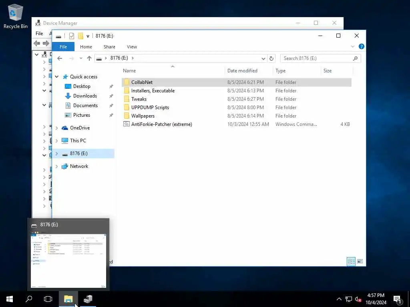Screen dimensions: 410x307
Task: Expand the ribbon with the chevron
Action: click(x=352, y=46)
